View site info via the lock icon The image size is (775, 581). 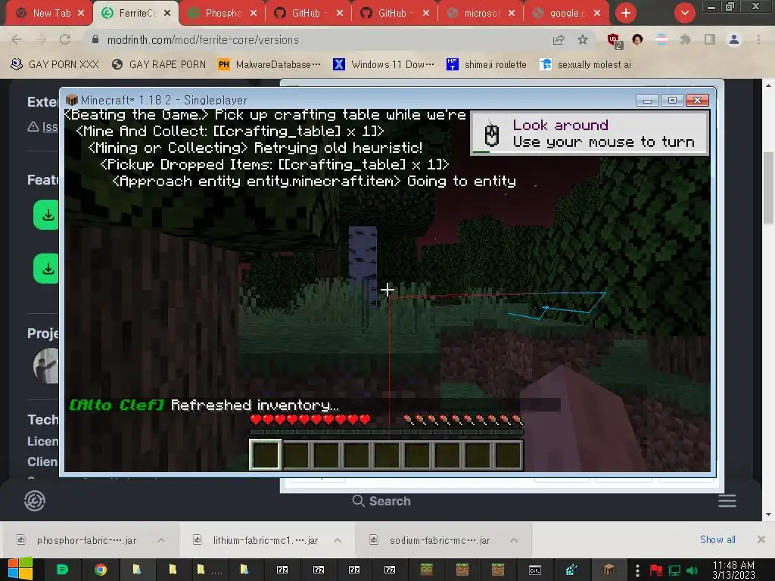[95, 39]
